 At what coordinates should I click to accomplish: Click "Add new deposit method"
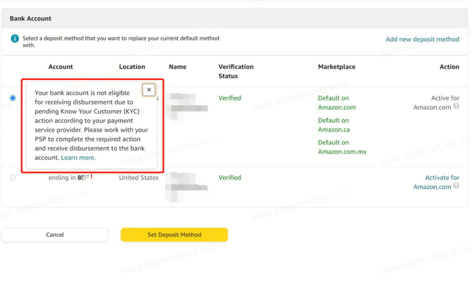tap(422, 39)
